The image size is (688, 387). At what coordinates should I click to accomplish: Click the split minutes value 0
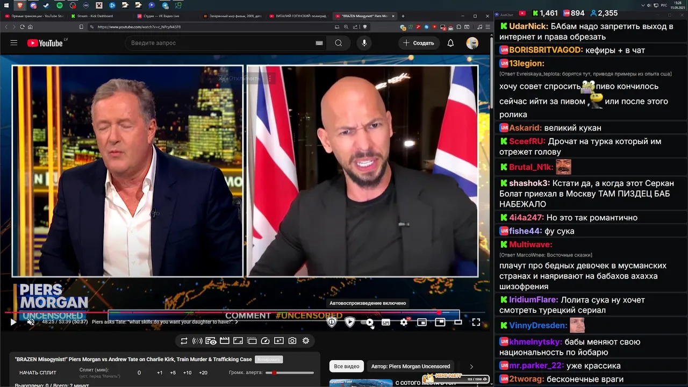coord(139,372)
